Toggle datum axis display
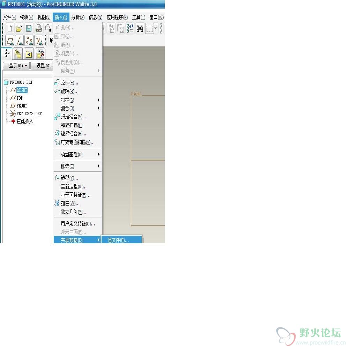The width and height of the screenshot is (349, 349). coord(20,41)
